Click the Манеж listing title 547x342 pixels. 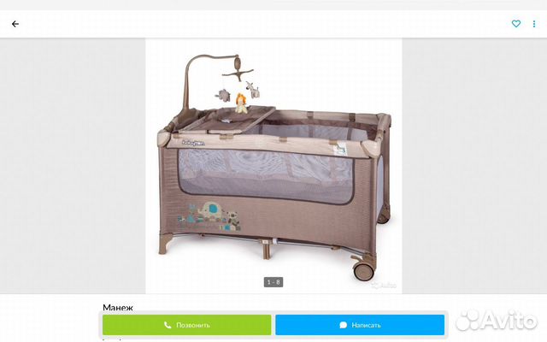[118, 308]
